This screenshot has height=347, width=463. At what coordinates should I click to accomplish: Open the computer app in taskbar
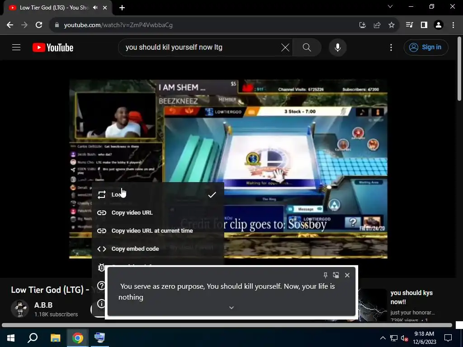[x=99, y=338]
